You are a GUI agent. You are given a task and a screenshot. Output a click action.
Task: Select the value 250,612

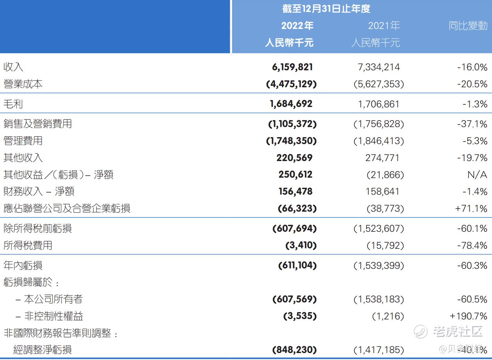tap(295, 175)
